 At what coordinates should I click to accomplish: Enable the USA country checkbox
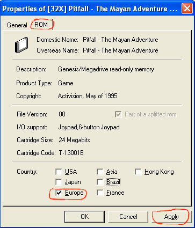(x=59, y=172)
